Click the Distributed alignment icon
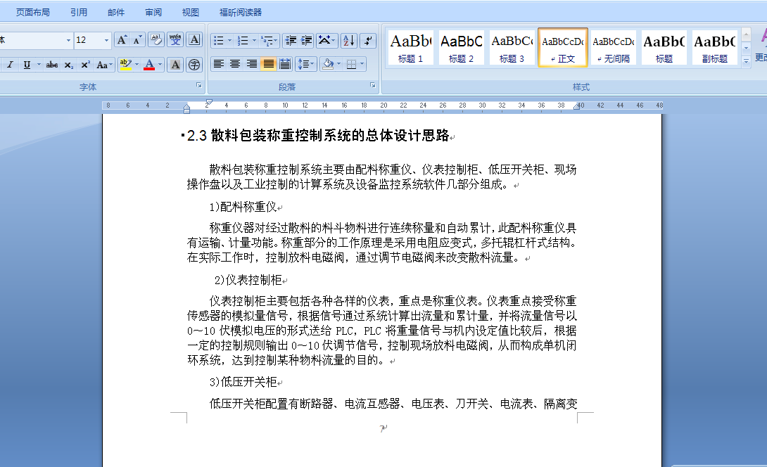This screenshot has width=767, height=467. click(285, 64)
